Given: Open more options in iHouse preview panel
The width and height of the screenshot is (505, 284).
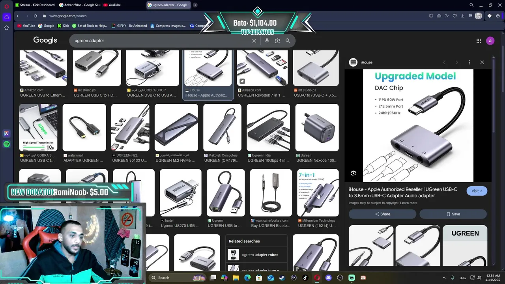Looking at the screenshot, I should 469,62.
